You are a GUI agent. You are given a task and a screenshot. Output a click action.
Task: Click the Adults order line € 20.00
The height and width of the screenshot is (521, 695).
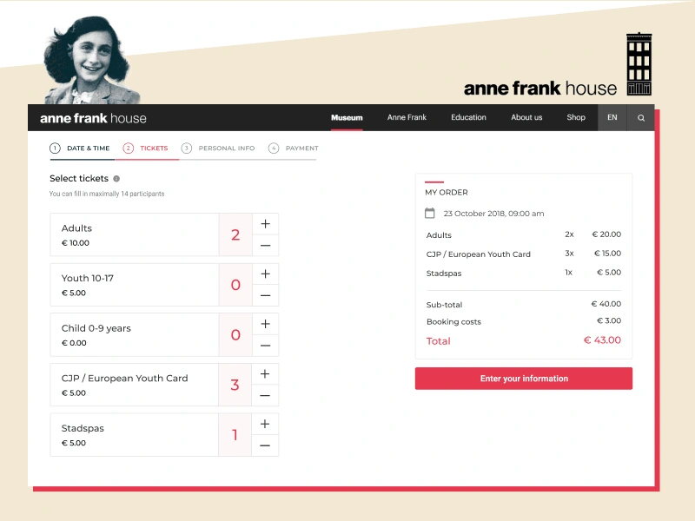point(606,234)
